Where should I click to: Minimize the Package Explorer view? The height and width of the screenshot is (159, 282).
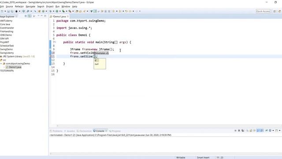tap(41, 16)
